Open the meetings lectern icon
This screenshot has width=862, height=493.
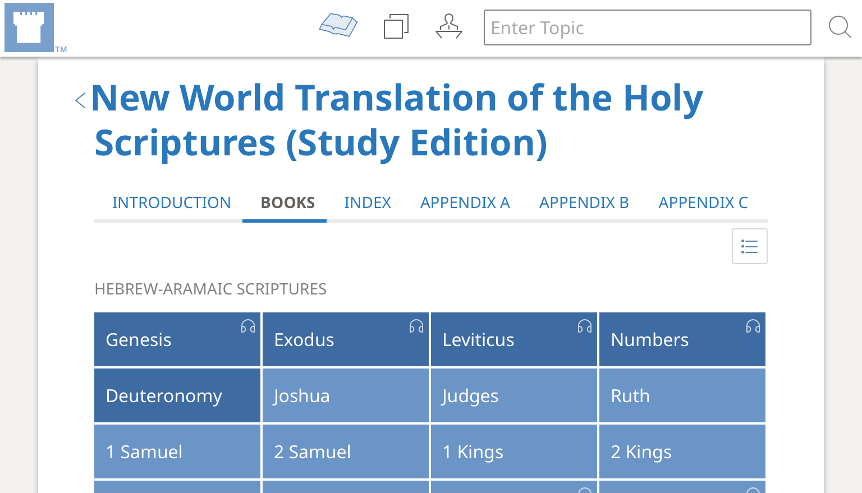point(448,26)
